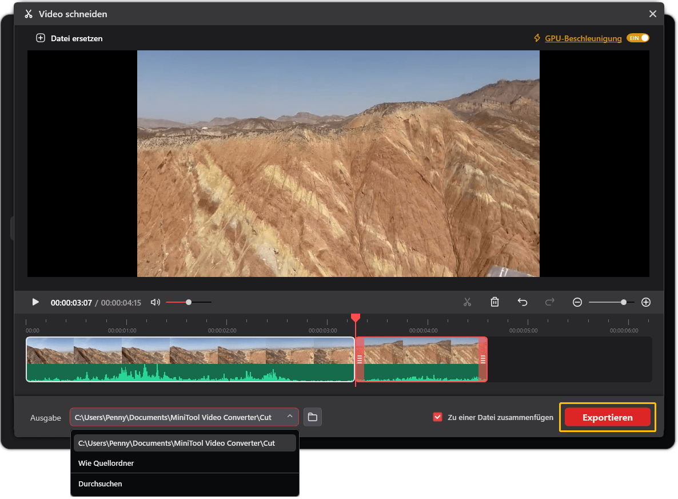Click the 00:00:04:00 timeline ruler mark
The image size is (678, 499).
423,330
